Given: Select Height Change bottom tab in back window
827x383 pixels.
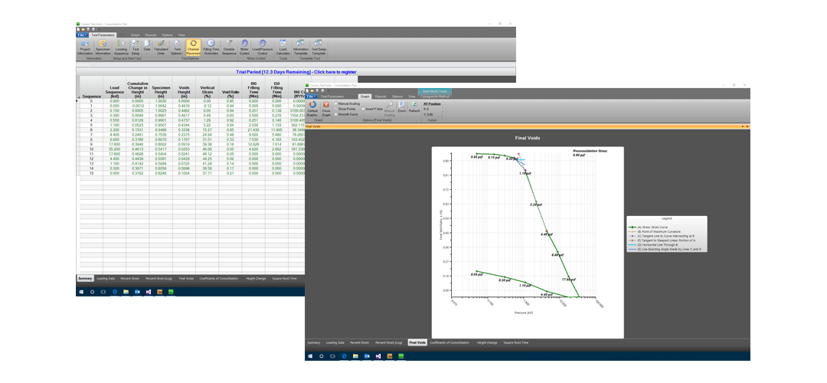Looking at the screenshot, I should click(x=257, y=278).
